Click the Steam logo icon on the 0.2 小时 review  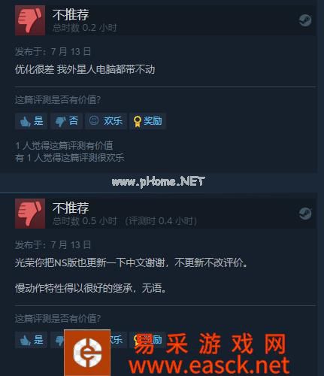(305, 20)
